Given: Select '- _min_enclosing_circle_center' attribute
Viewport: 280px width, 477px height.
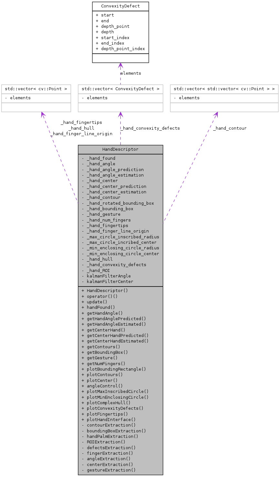Looking at the screenshot, I should pos(120,254).
